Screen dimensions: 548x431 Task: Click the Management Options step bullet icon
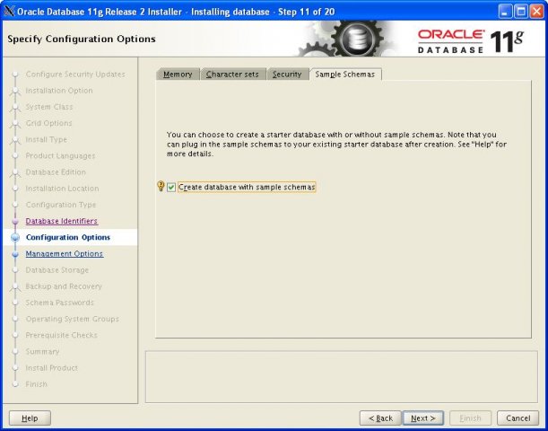[x=15, y=254]
